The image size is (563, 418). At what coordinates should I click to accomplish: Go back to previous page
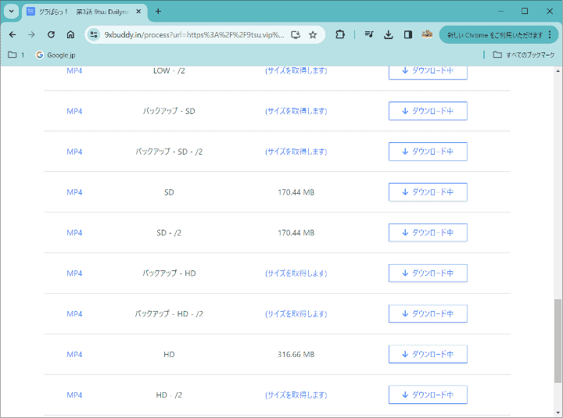[x=13, y=34]
